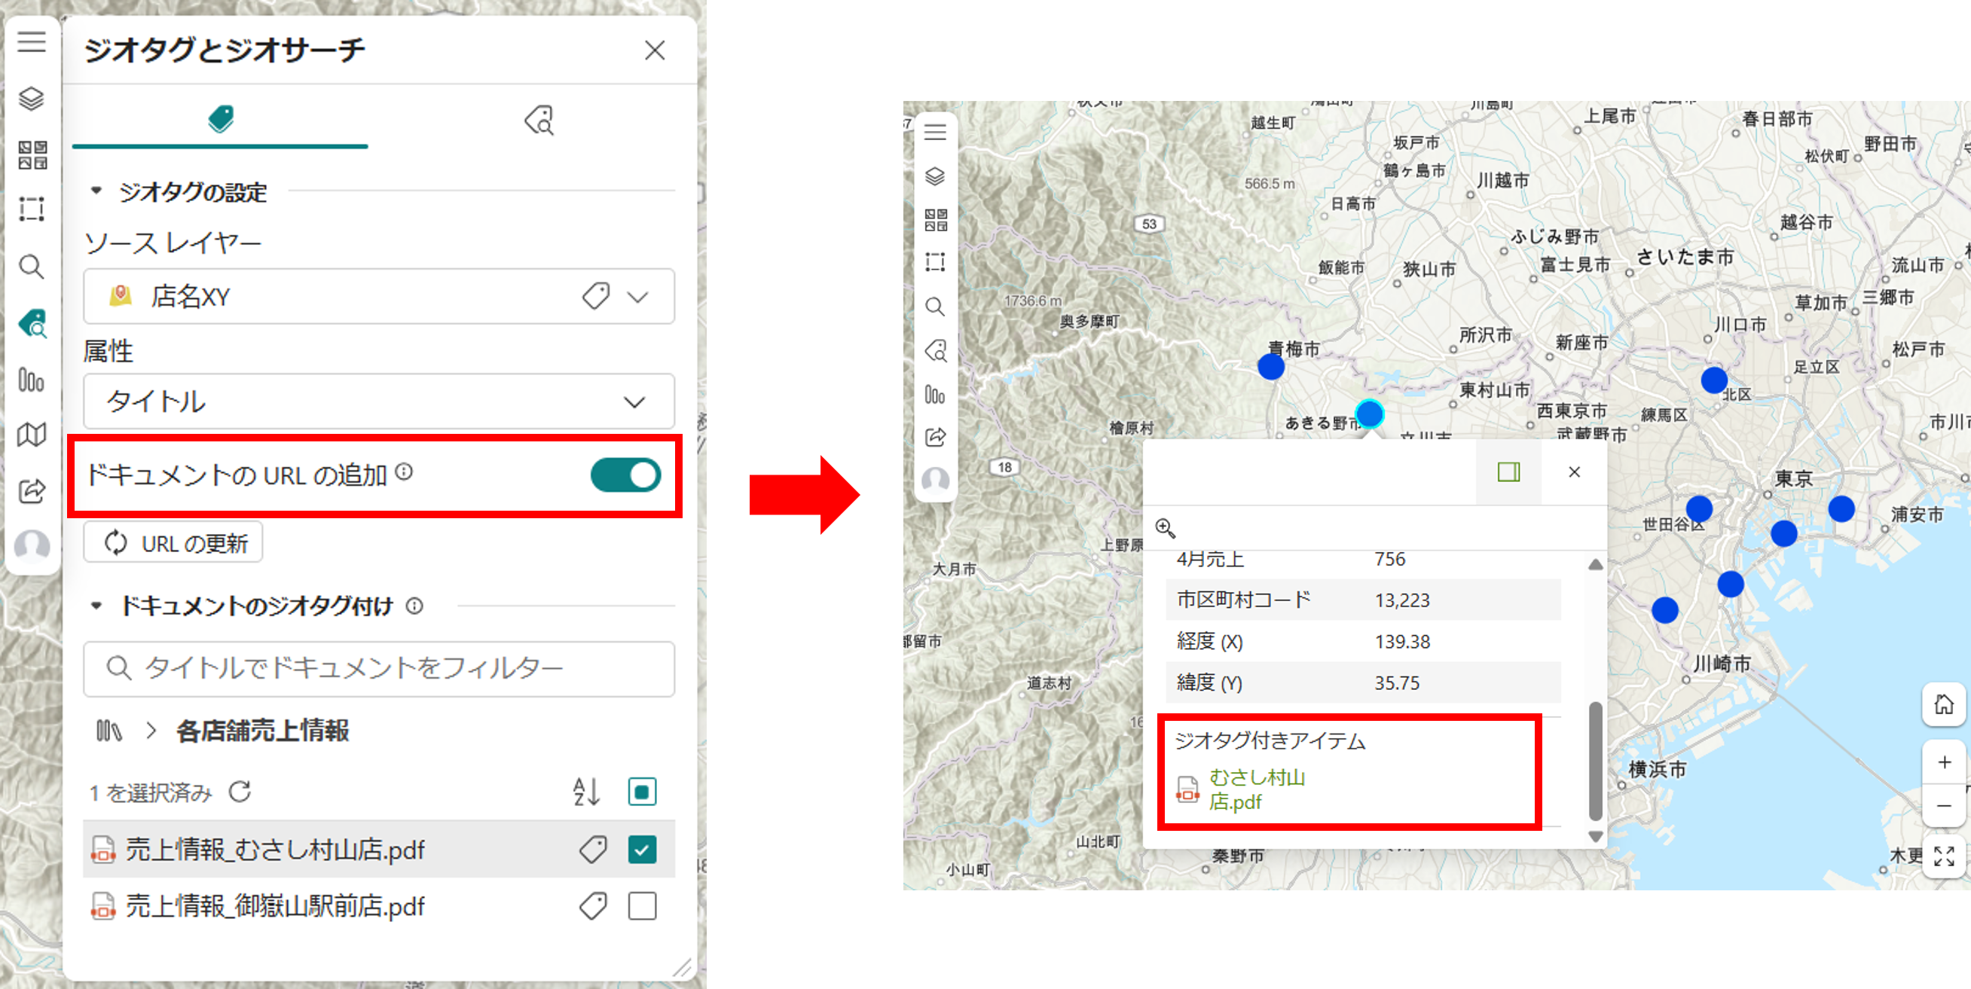Switch to the geotag tab
This screenshot has width=1971, height=989.
[x=220, y=120]
